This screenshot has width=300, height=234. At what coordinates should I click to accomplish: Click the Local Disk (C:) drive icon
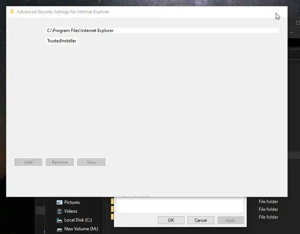59,220
